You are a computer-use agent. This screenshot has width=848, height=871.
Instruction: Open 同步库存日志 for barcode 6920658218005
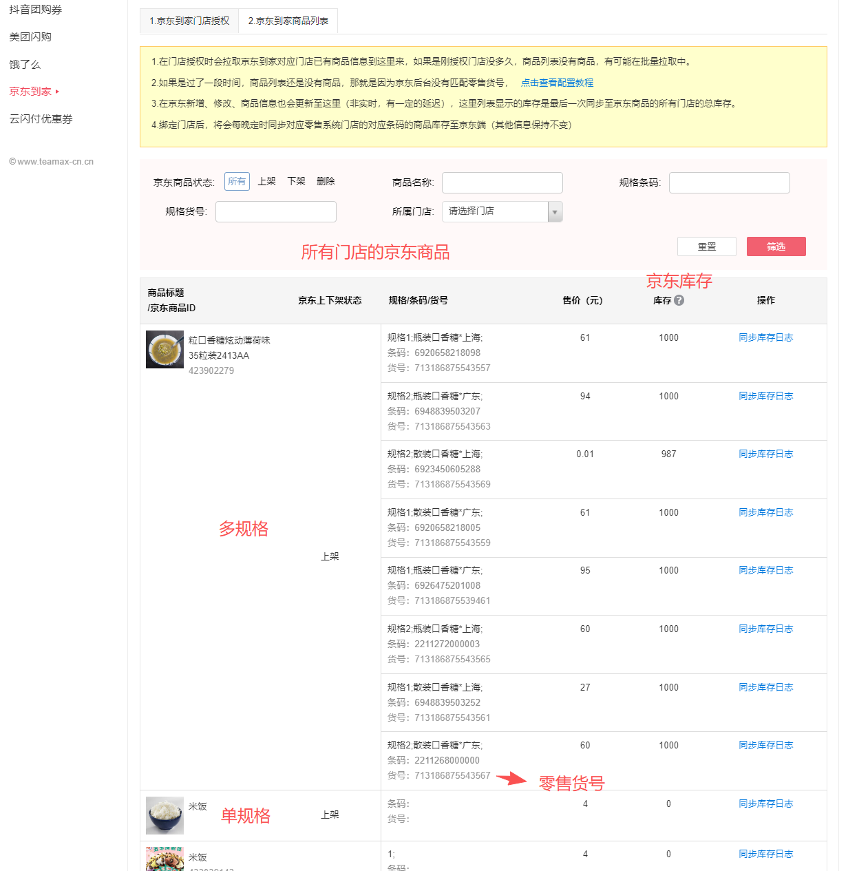point(765,512)
